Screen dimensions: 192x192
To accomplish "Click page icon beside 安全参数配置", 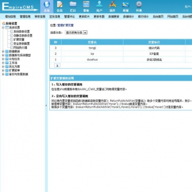I will [12, 43].
